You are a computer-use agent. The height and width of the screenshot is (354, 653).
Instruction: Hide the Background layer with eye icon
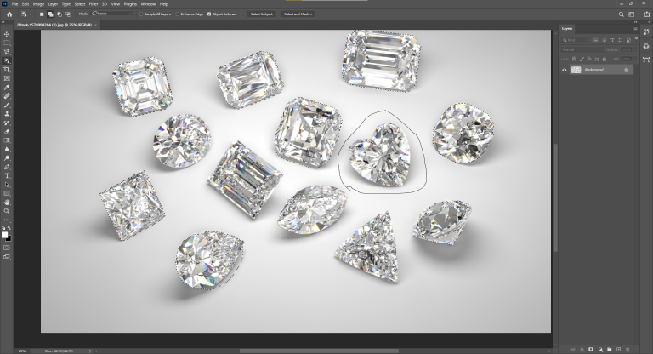[x=564, y=70]
